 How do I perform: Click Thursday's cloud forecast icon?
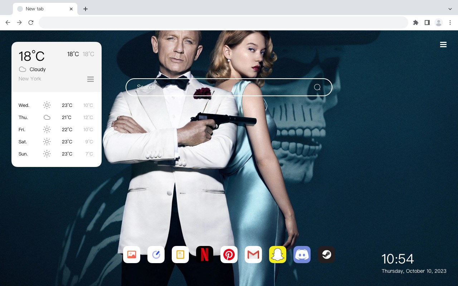[x=47, y=117]
